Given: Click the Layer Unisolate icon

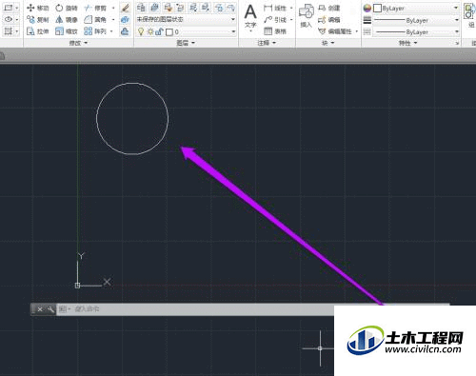Looking at the screenshot, I should [206, 8].
